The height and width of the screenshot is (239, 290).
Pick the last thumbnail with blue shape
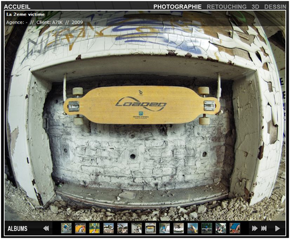(x=235, y=228)
